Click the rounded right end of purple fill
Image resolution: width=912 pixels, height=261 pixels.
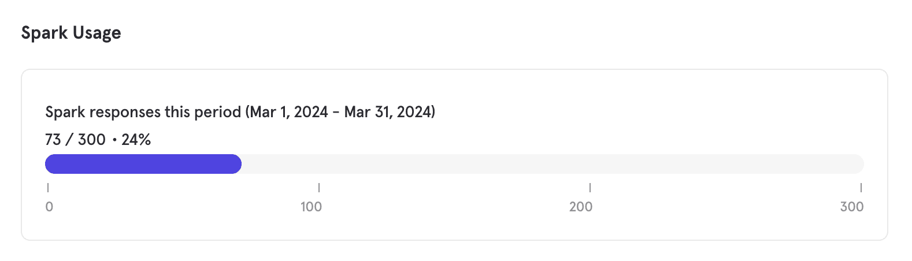236,164
